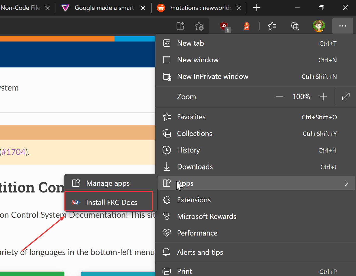Open a new tab with the plus button
The height and width of the screenshot is (276, 356).
pyautogui.click(x=256, y=8)
